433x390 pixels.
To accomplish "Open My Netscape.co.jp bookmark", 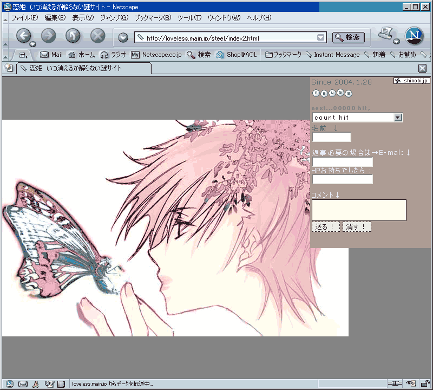I will pos(156,55).
